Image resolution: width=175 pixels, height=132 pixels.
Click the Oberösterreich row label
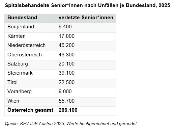(x=25, y=55)
